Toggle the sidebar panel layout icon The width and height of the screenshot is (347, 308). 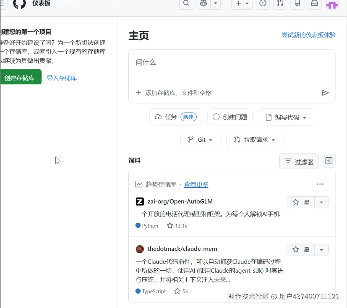pyautogui.click(x=329, y=161)
